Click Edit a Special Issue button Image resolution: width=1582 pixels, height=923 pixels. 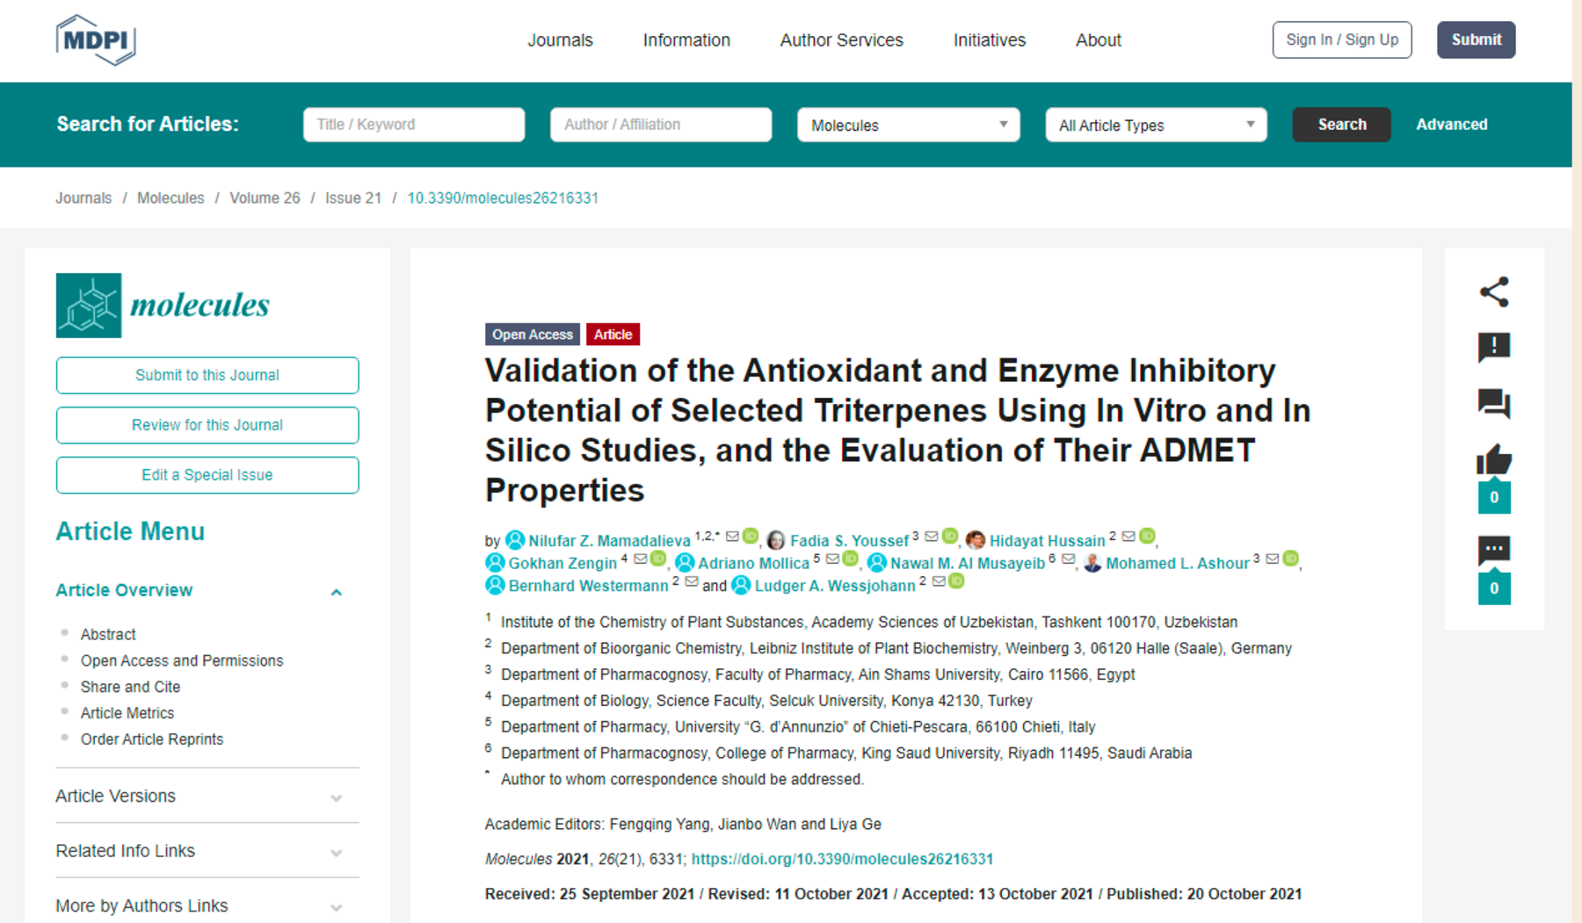point(207,475)
